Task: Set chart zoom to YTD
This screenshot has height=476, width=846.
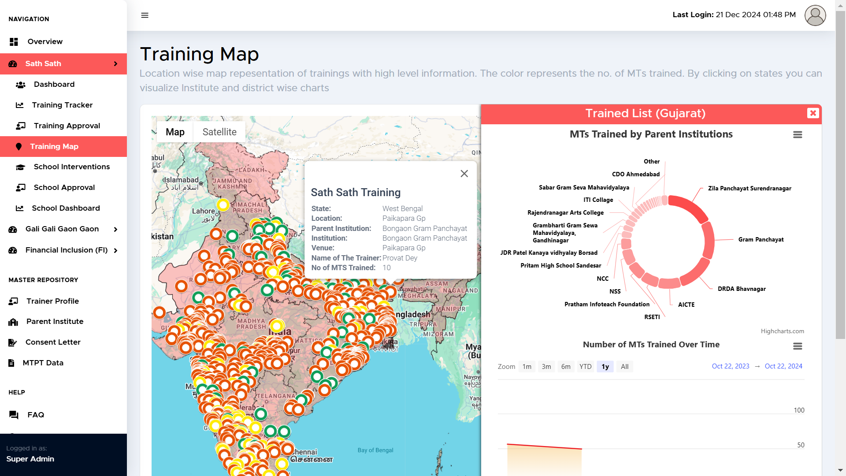Action: 586,367
